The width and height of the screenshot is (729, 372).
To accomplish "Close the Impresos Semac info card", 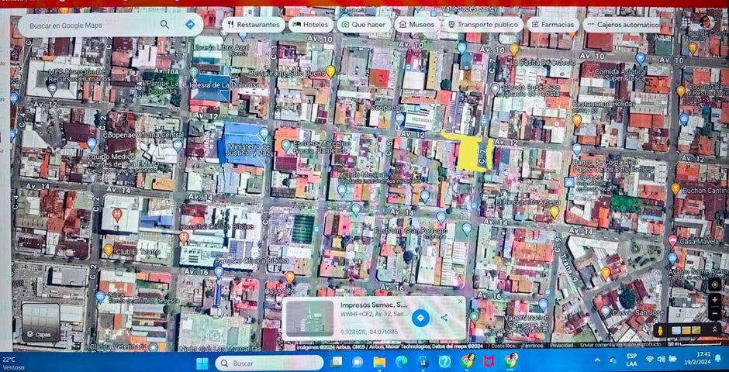I will (460, 301).
